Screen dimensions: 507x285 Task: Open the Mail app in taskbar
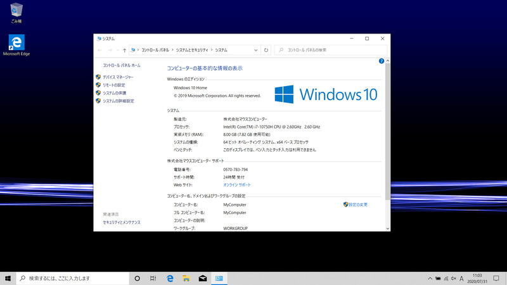[203, 278]
